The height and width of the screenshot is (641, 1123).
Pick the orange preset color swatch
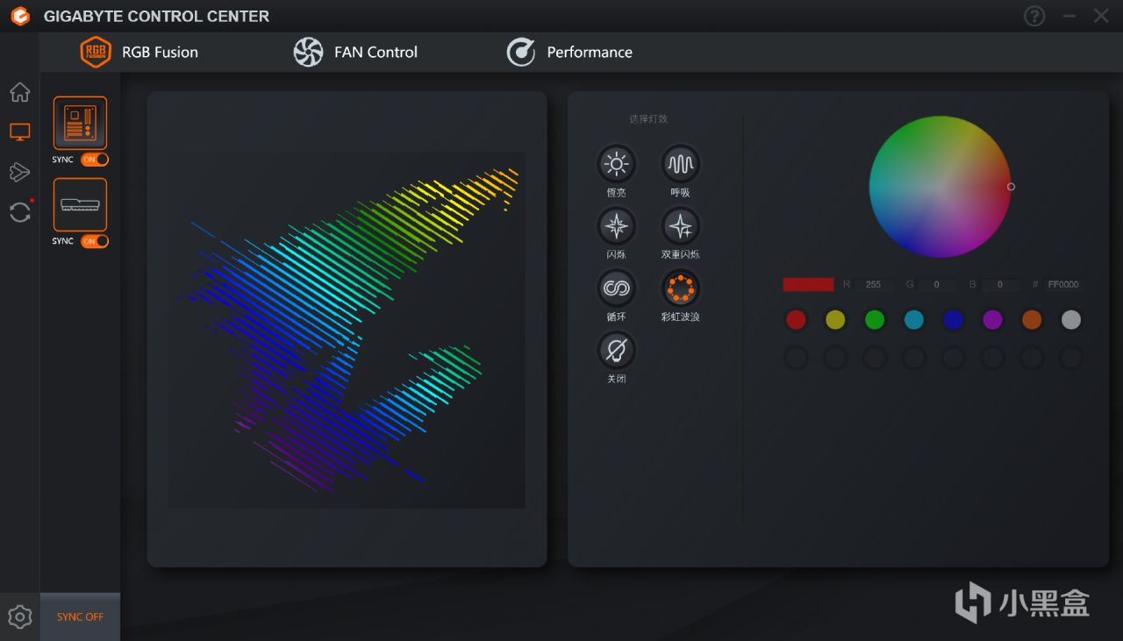click(x=1032, y=320)
